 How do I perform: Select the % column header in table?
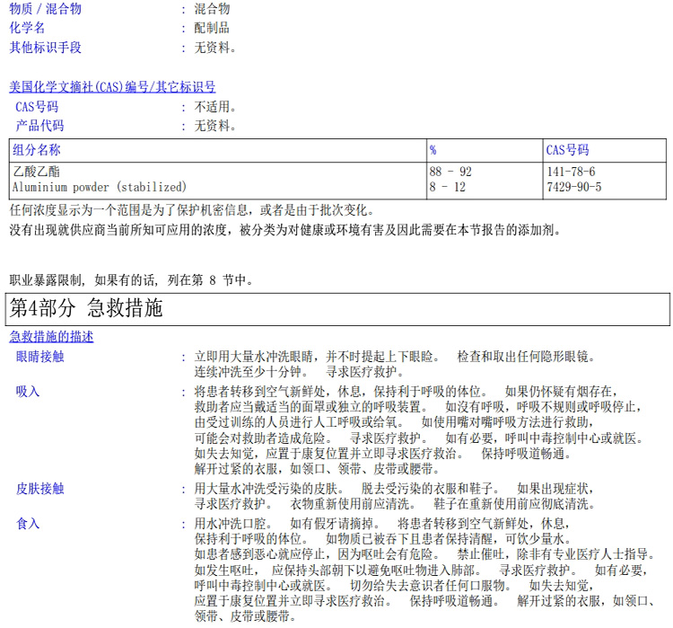pos(433,150)
